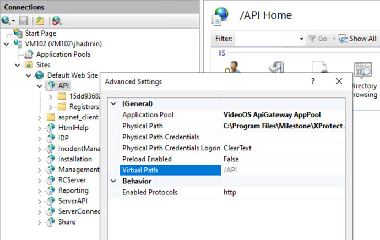This screenshot has width=380, height=240.
Task: Expand the HtmlHelp node
Action: [x=40, y=128]
